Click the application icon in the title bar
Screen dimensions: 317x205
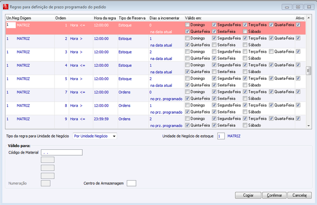pyautogui.click(x=5, y=7)
